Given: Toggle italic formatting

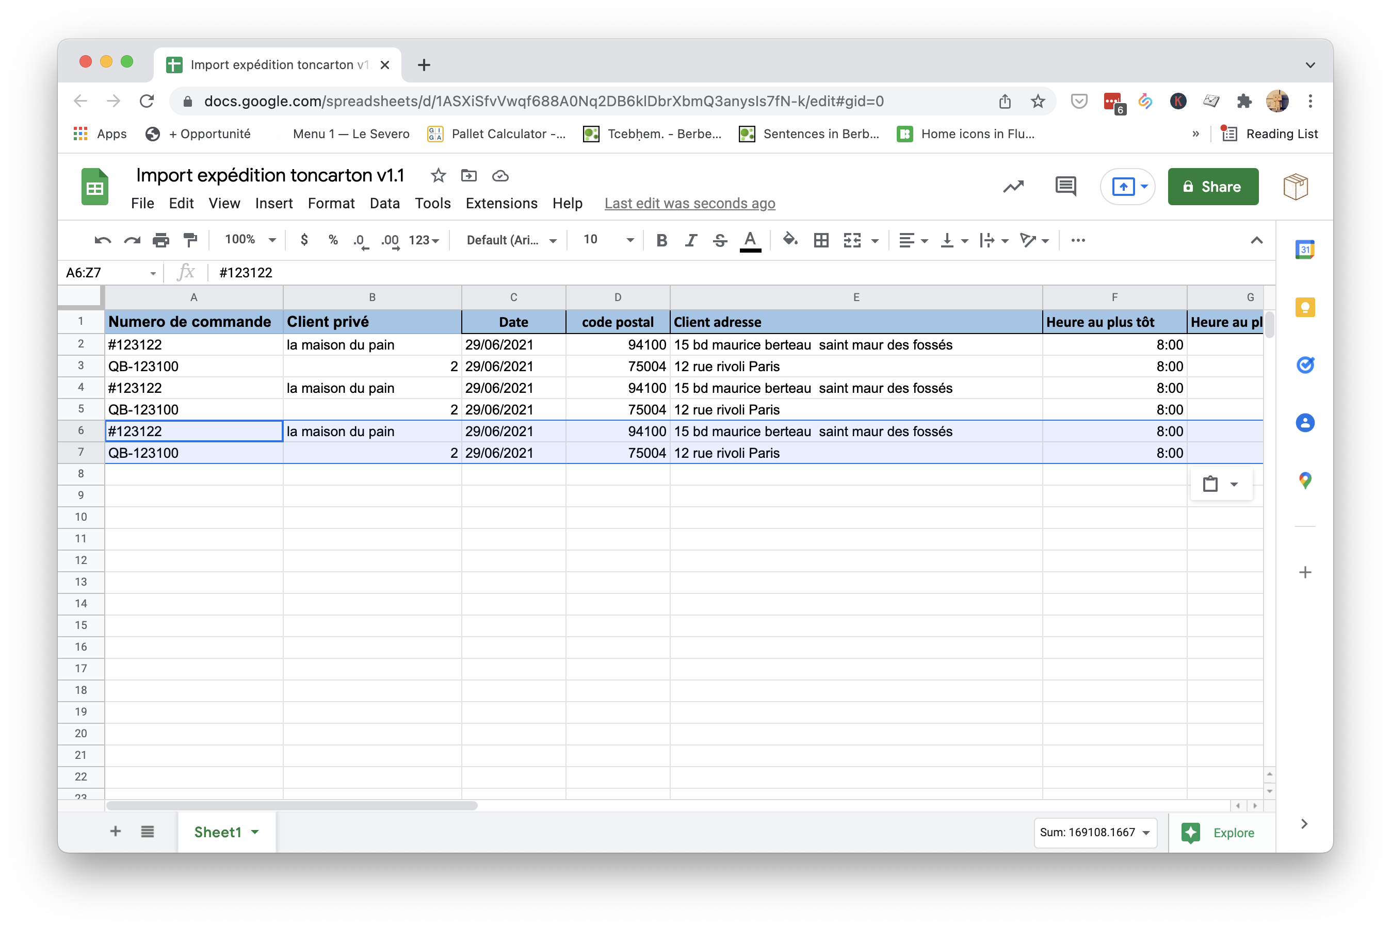Looking at the screenshot, I should (x=690, y=240).
